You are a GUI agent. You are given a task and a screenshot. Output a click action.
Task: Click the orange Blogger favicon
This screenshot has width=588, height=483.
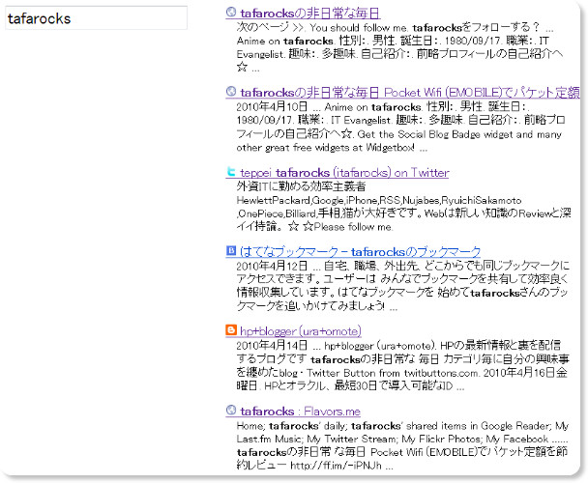pos(231,330)
